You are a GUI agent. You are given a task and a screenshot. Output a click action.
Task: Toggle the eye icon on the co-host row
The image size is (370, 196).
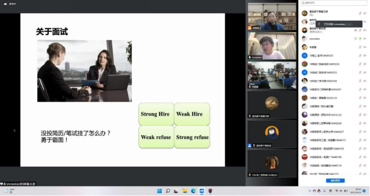point(356,30)
